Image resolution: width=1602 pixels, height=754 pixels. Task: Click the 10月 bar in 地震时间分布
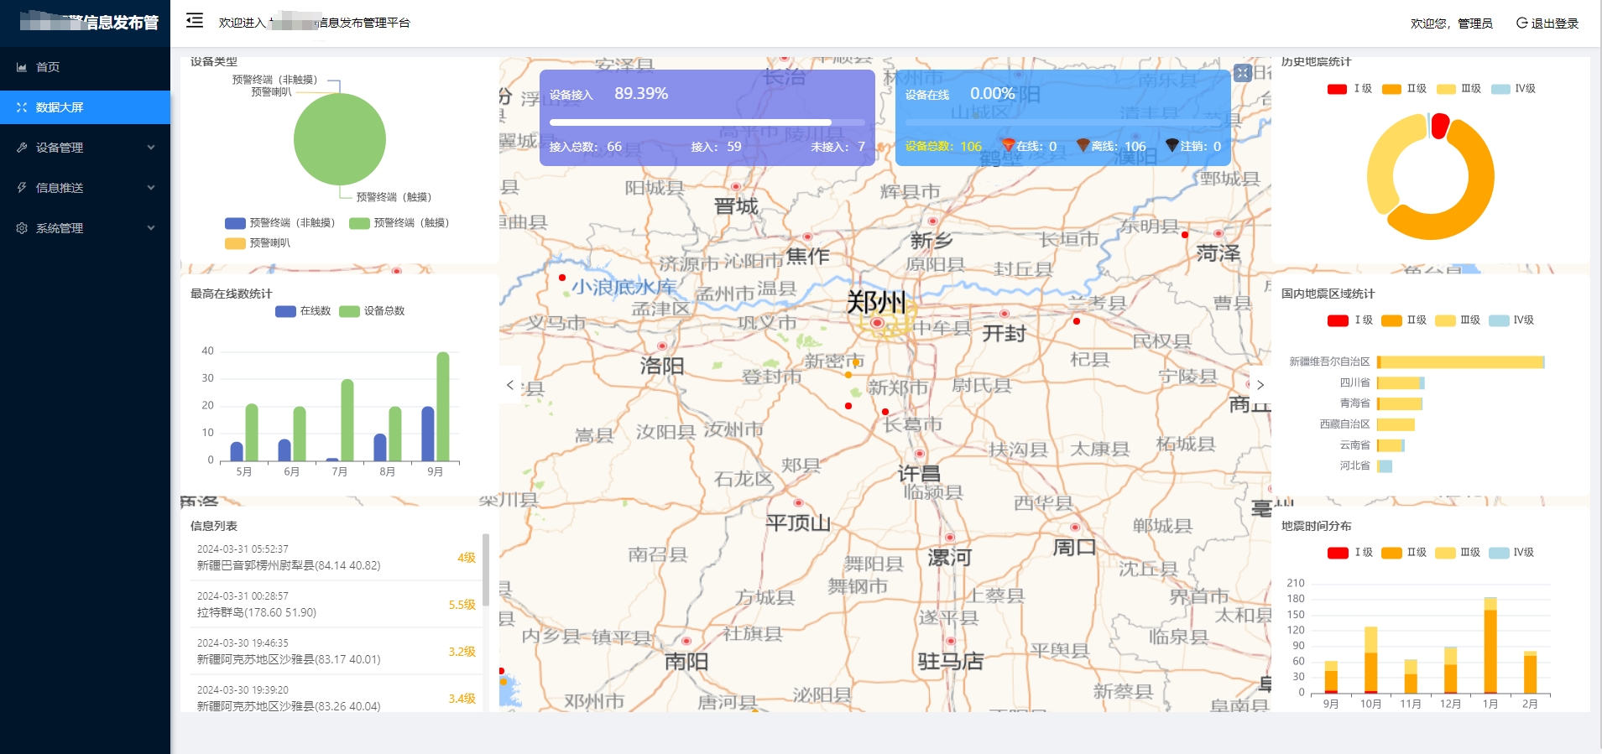pyautogui.click(x=1370, y=660)
